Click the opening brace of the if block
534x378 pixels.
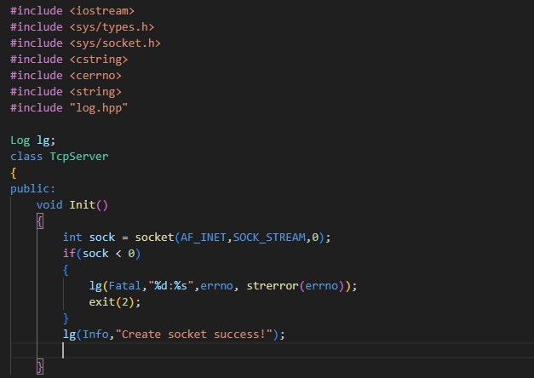66,270
